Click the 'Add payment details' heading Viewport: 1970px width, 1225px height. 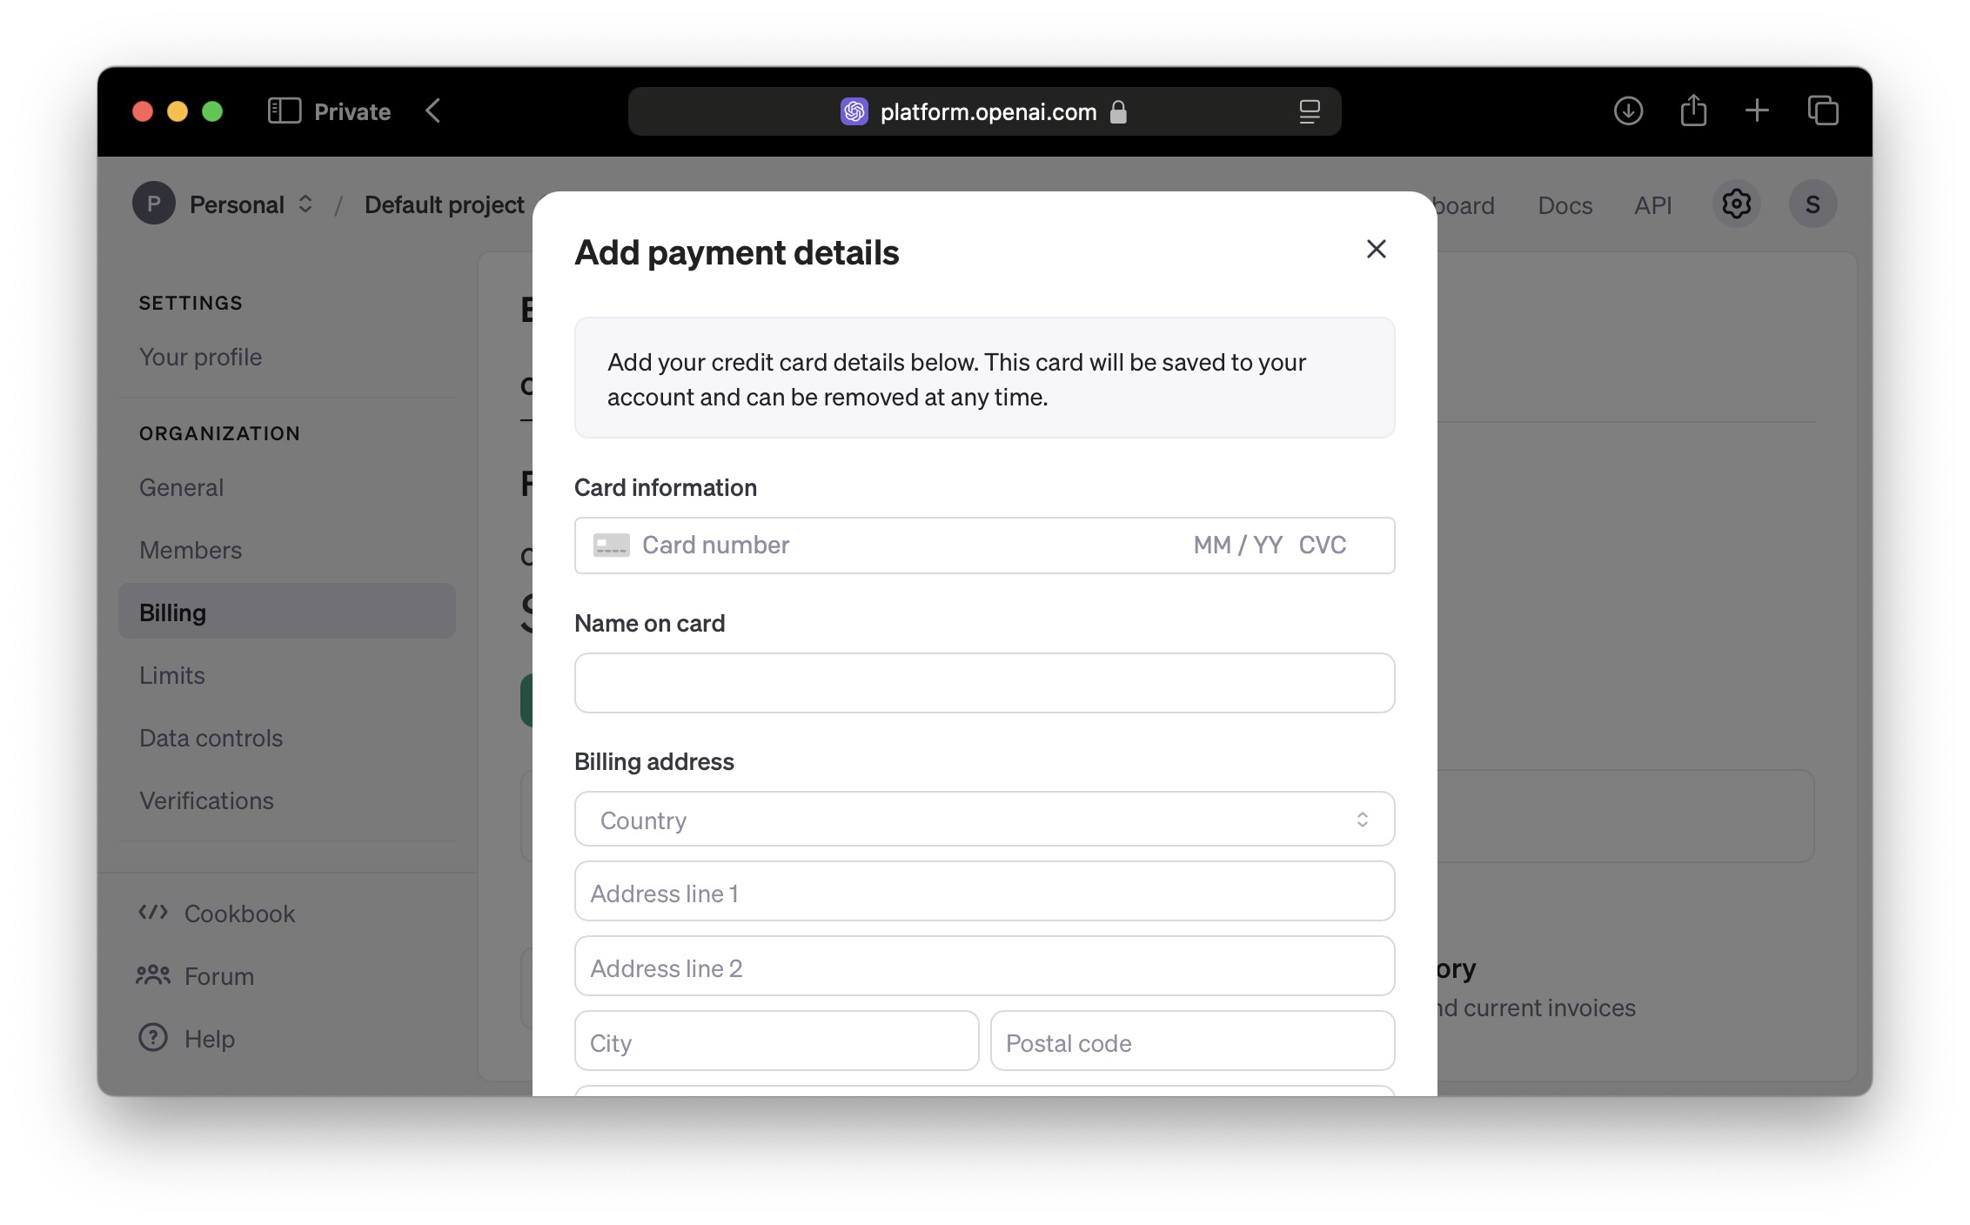coord(736,252)
